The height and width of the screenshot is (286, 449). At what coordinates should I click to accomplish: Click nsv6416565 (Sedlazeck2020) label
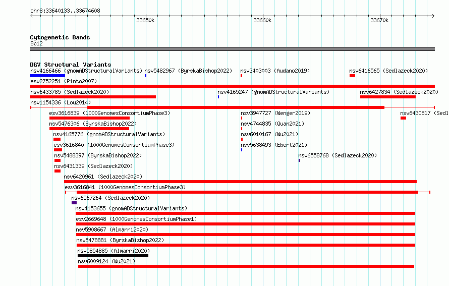388,71
